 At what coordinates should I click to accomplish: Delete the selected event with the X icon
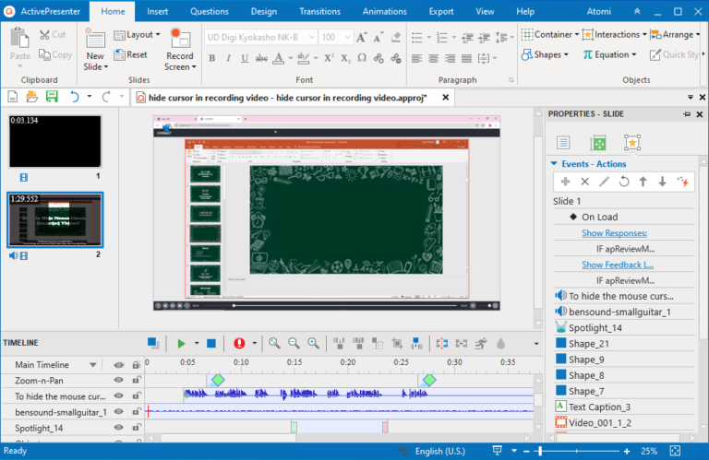[584, 182]
